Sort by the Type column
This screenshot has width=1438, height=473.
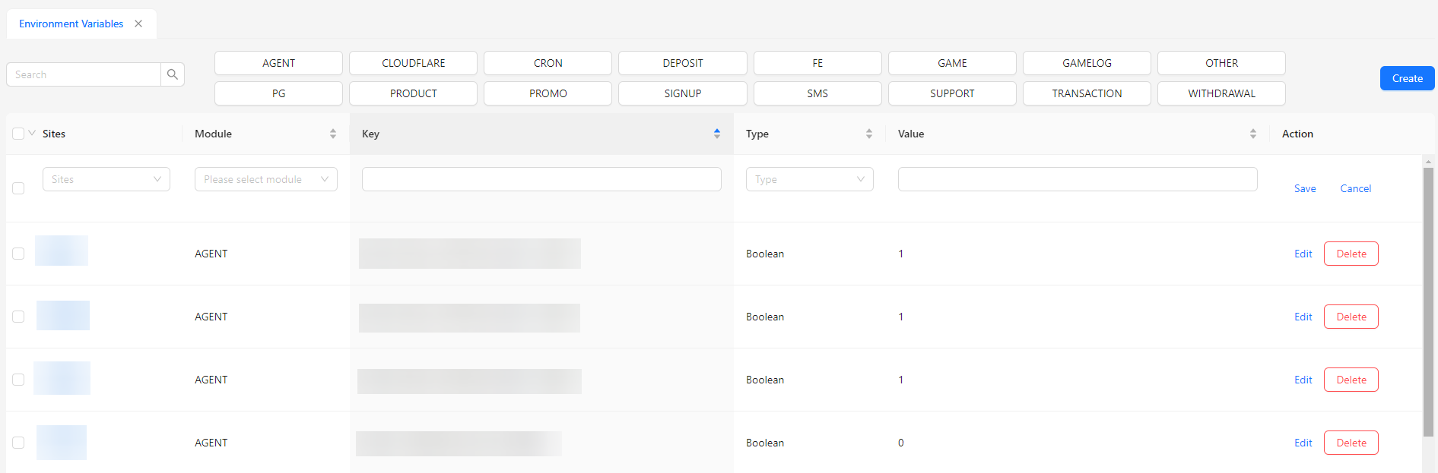[x=868, y=134]
